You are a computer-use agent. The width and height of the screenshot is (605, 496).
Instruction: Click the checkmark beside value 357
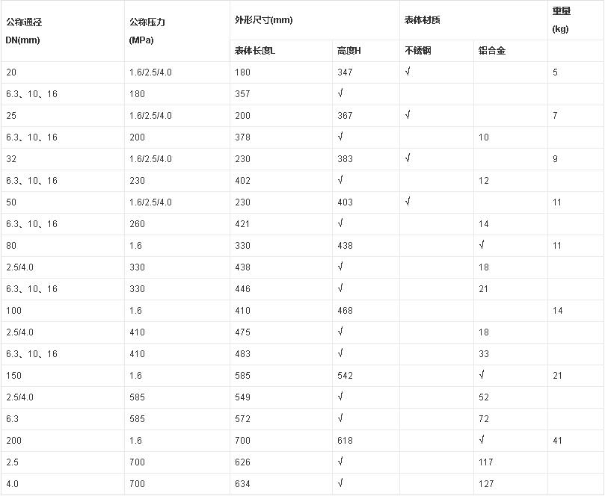(x=340, y=93)
